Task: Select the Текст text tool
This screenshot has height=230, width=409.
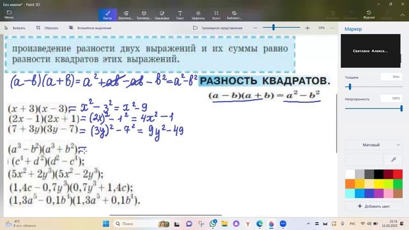Action: pos(180,15)
